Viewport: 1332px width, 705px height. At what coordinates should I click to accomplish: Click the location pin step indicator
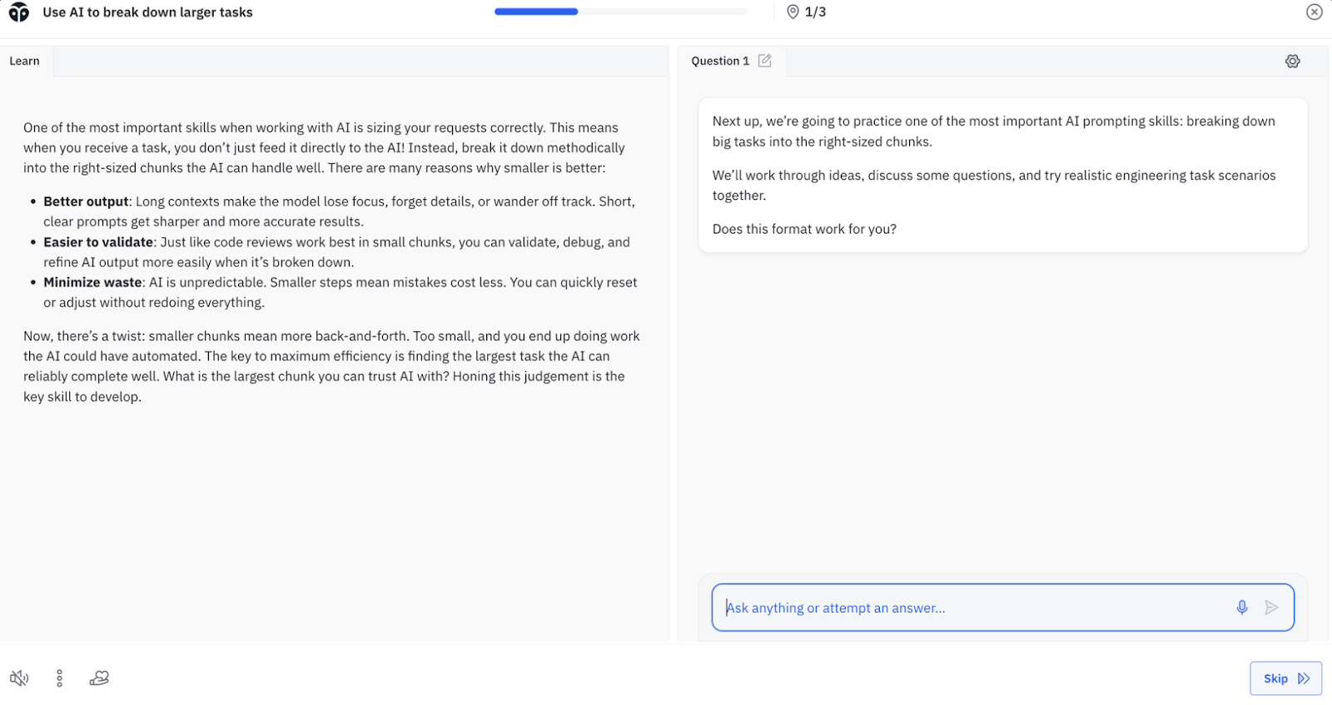tap(793, 12)
